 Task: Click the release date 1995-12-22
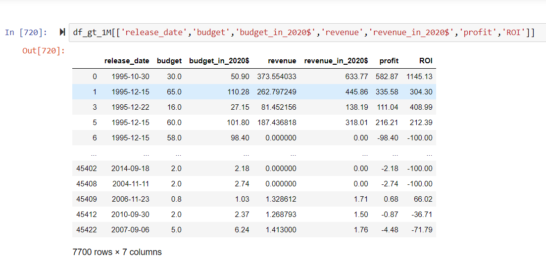coord(130,107)
